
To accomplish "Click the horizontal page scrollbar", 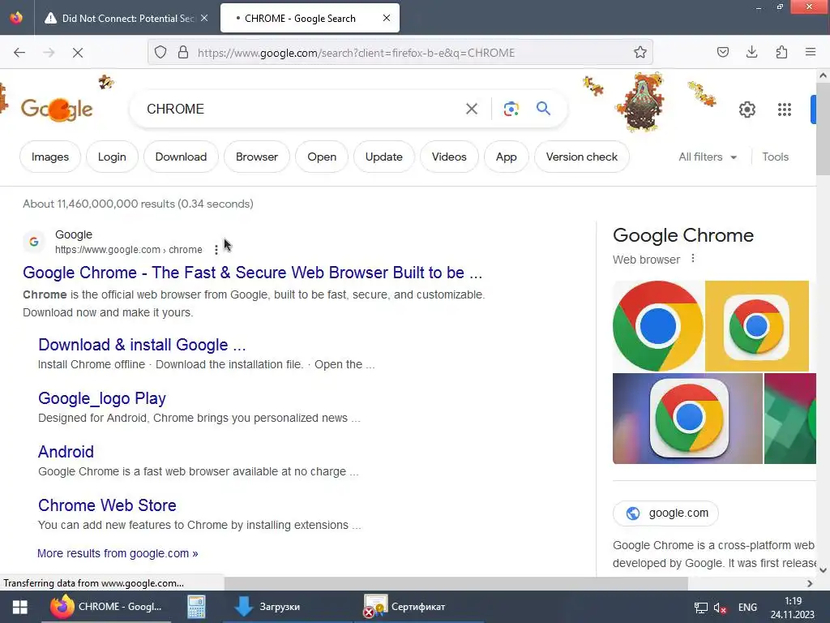I will click(x=456, y=583).
